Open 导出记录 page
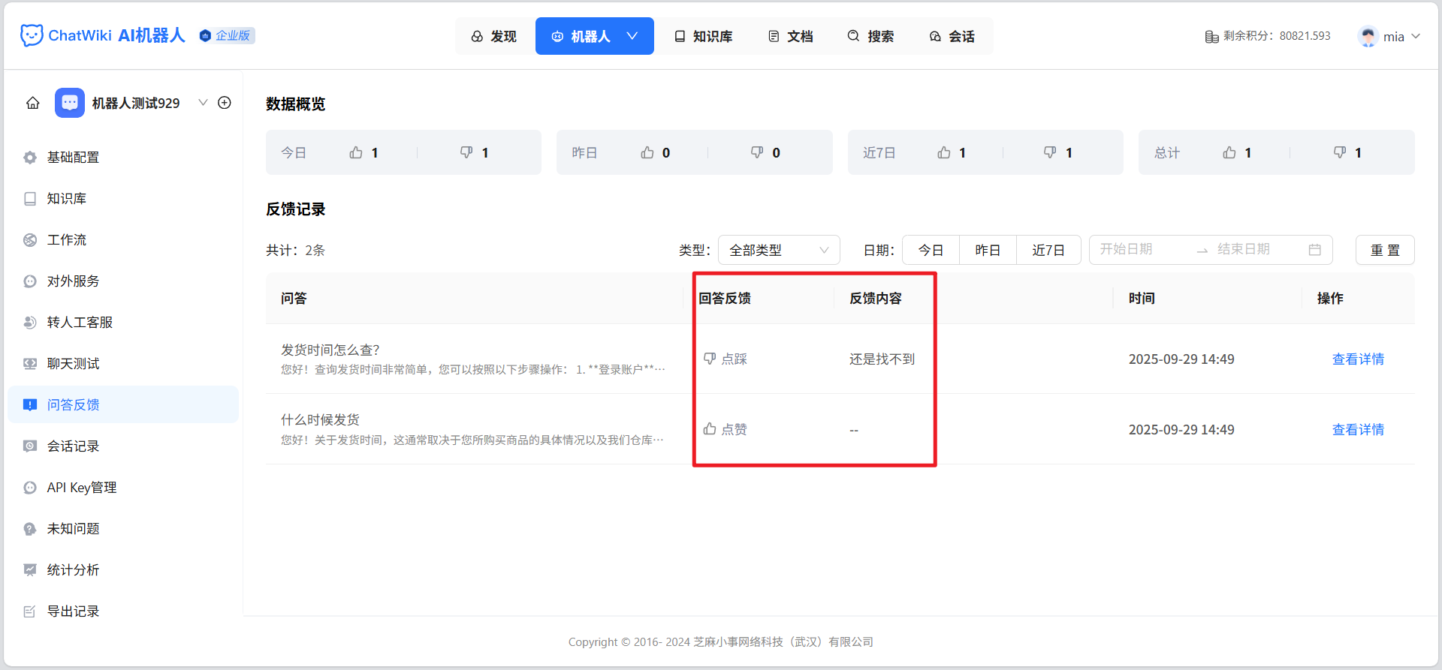Viewport: 1442px width, 670px height. click(124, 611)
